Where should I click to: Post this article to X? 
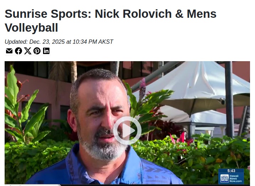click(28, 51)
